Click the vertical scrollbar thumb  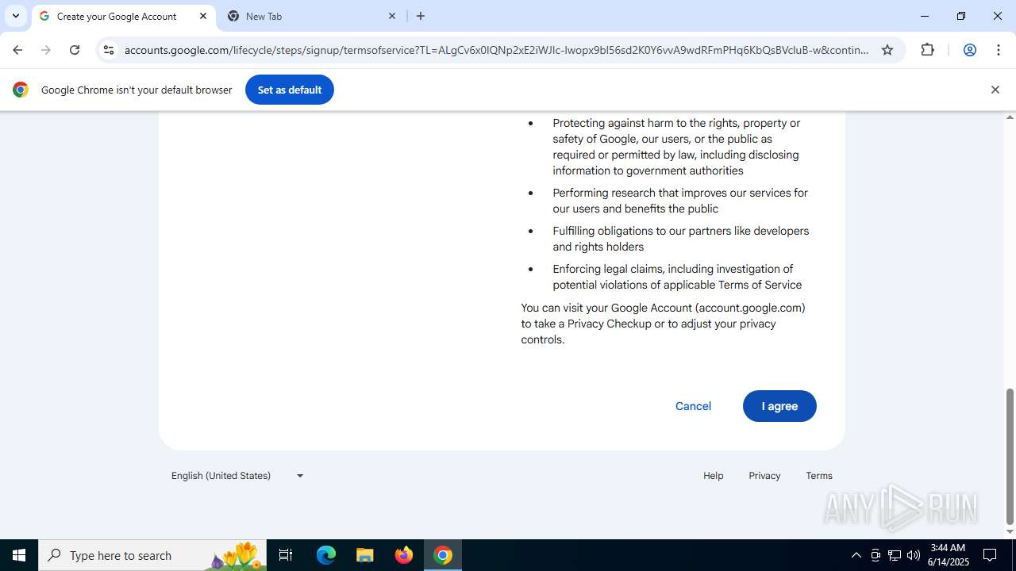pos(1010,457)
